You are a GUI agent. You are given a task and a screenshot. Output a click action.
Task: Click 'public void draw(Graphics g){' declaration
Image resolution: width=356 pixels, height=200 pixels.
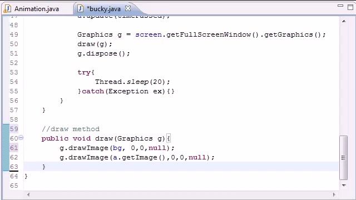[106, 138]
